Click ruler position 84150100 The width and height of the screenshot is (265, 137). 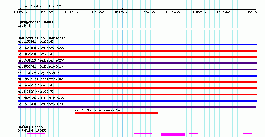point(122,12)
